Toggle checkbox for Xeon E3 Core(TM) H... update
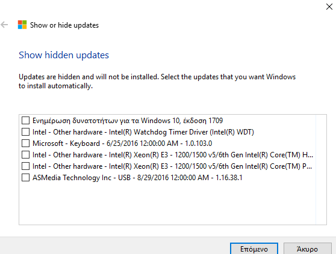Viewport: 336px width, 254px height. pos(25,155)
